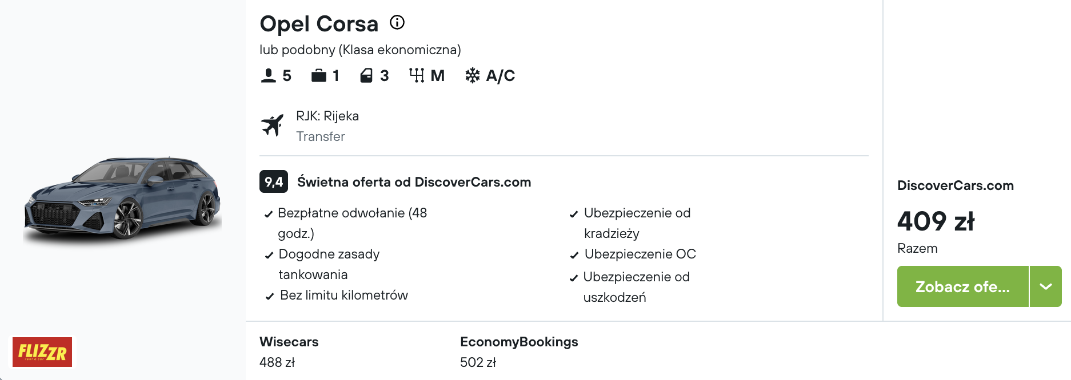The width and height of the screenshot is (1071, 380).
Task: Click the airplane pickup location icon
Action: point(273,125)
